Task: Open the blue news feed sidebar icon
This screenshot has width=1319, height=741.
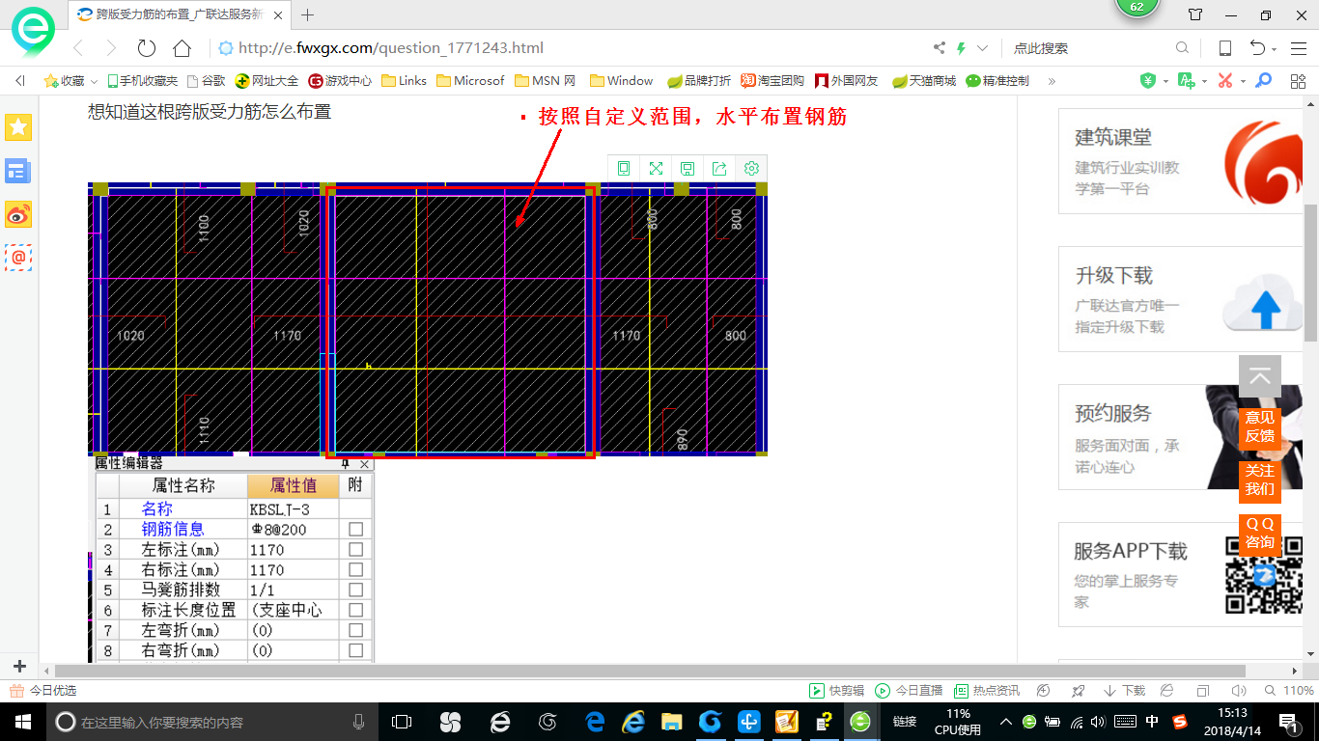Action: pyautogui.click(x=18, y=171)
